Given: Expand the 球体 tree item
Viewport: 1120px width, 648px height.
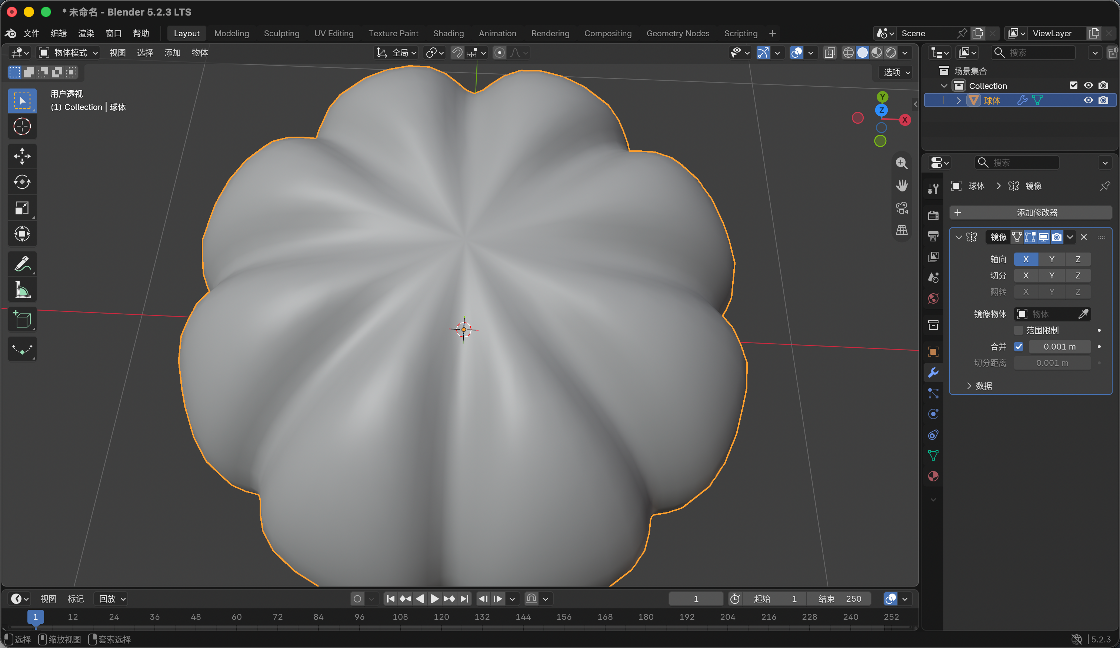Looking at the screenshot, I should [958, 100].
